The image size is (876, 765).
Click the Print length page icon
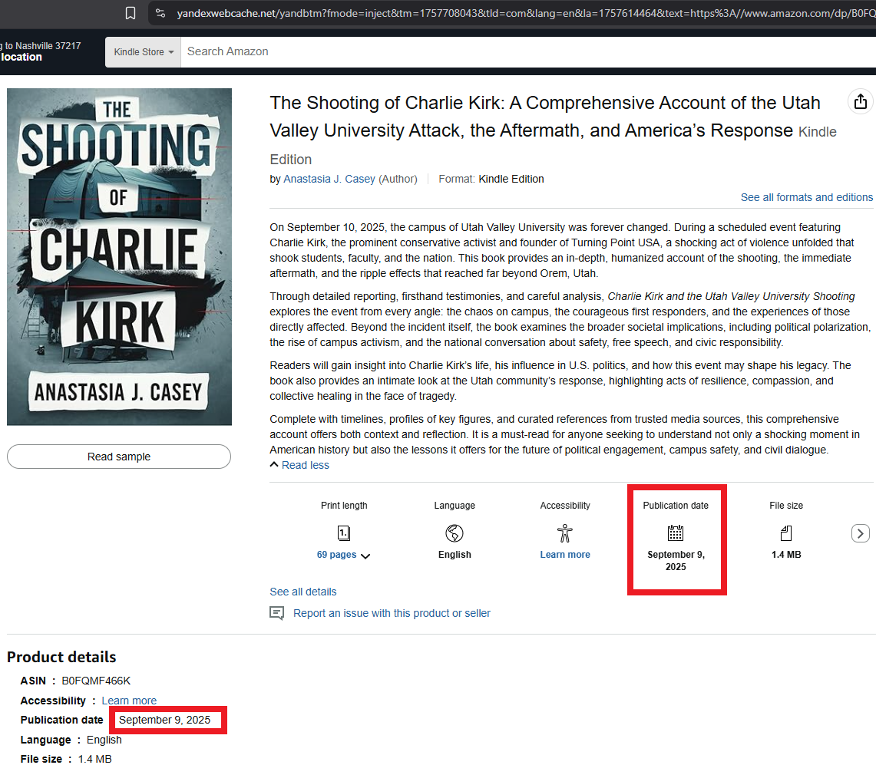pos(344,533)
